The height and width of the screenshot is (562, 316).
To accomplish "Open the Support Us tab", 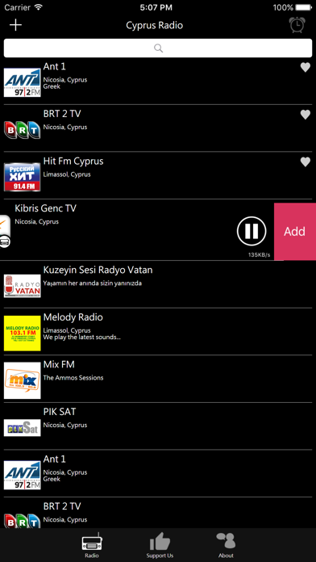I will click(x=160, y=545).
